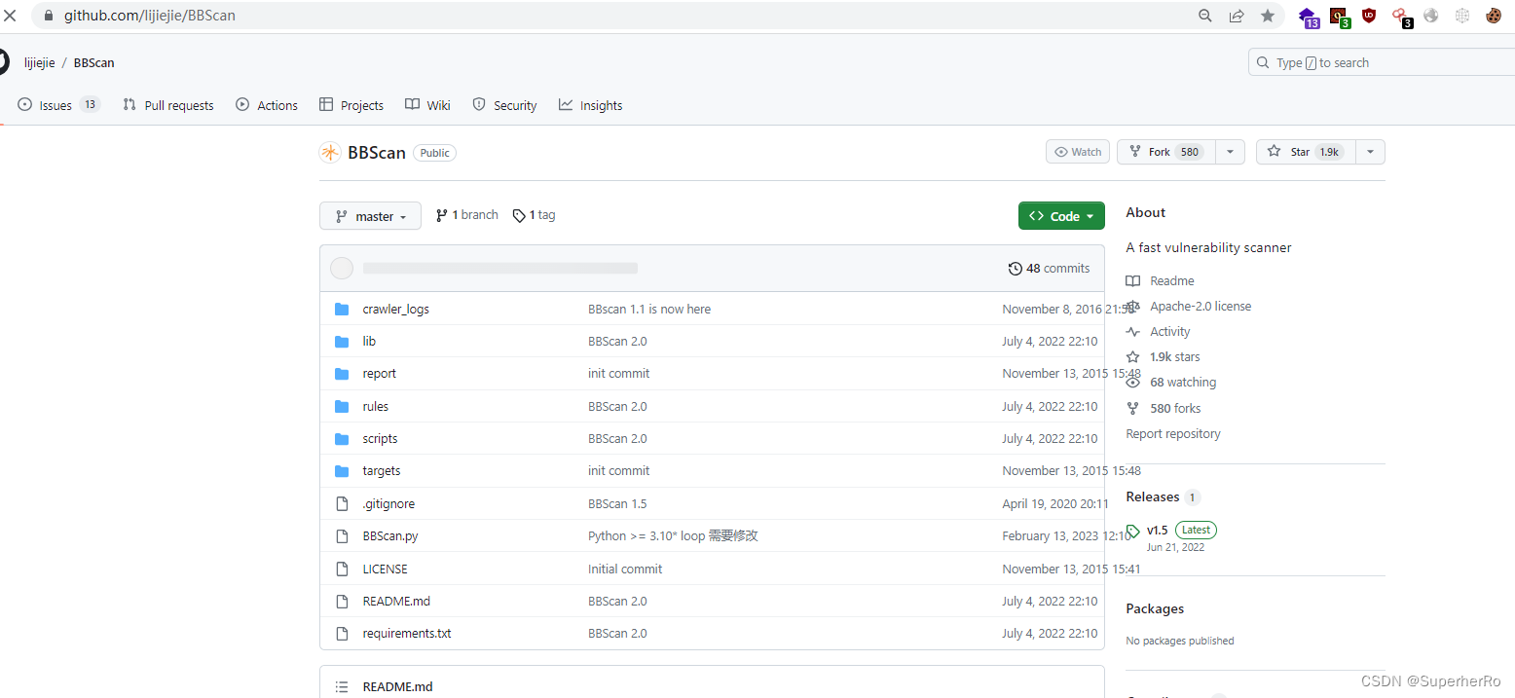
Task: Switch to the Actions tab
Action: pyautogui.click(x=267, y=105)
